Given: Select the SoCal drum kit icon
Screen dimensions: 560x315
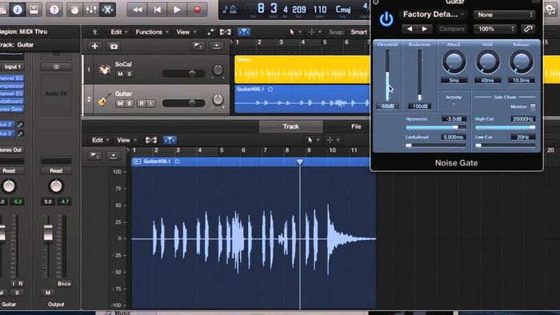Looking at the screenshot, I should tap(104, 70).
